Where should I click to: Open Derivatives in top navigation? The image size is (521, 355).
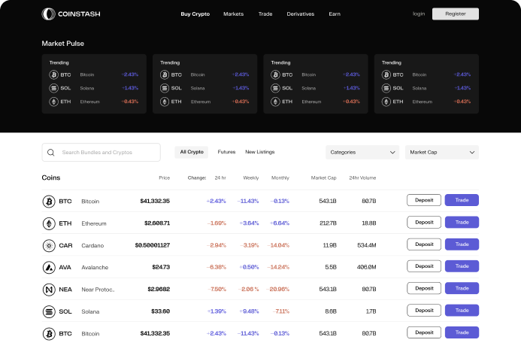[x=301, y=14]
